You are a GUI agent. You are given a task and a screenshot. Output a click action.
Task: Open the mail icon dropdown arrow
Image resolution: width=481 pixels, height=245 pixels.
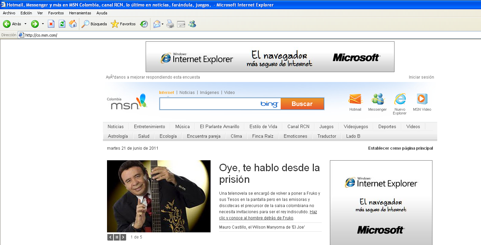click(x=162, y=24)
